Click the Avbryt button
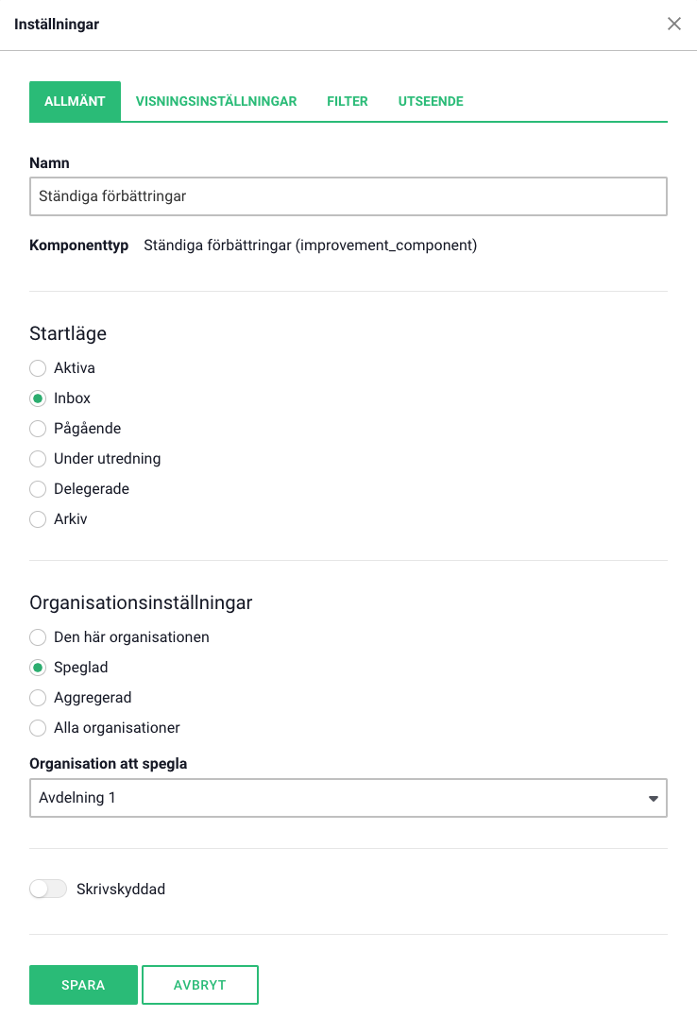Viewport: 697px width, 1034px height. [x=200, y=985]
